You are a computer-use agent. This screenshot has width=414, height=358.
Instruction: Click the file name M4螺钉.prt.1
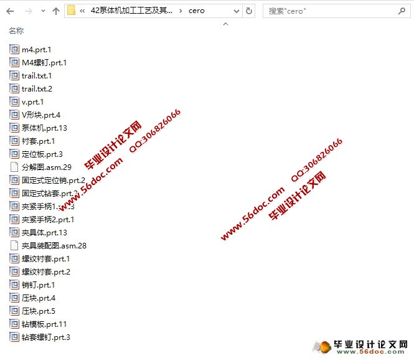pos(44,63)
